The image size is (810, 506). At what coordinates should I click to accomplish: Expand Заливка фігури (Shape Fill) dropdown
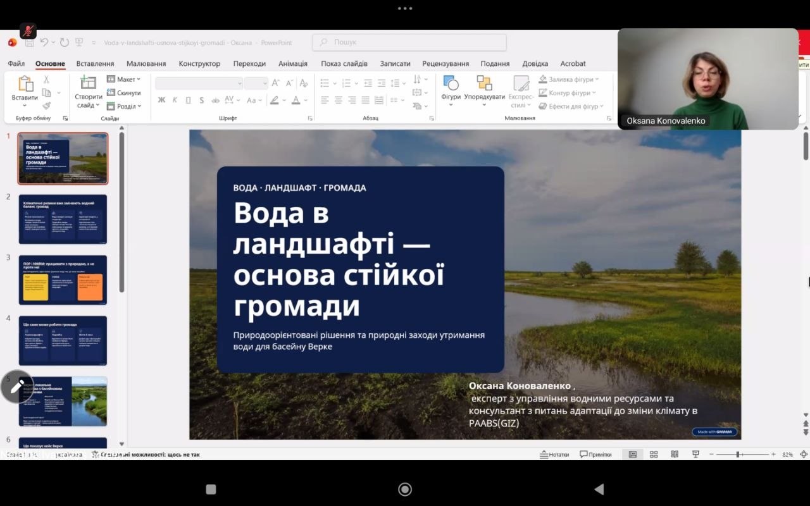click(569, 79)
